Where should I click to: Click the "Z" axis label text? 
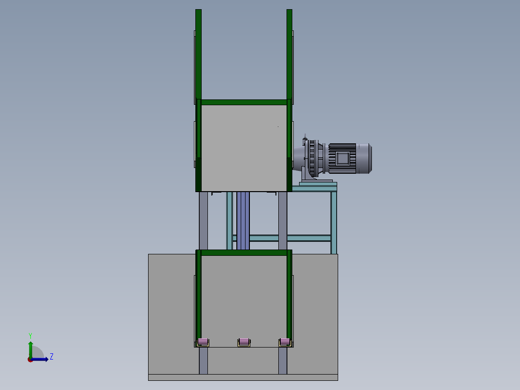pos(52,357)
